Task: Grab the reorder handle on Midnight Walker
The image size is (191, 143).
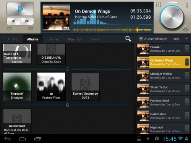Action: click(187, 75)
